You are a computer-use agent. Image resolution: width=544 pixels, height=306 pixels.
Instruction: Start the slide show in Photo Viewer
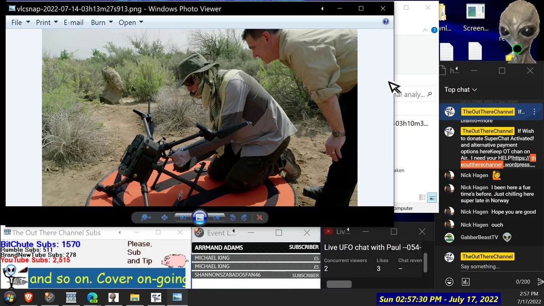(199, 218)
